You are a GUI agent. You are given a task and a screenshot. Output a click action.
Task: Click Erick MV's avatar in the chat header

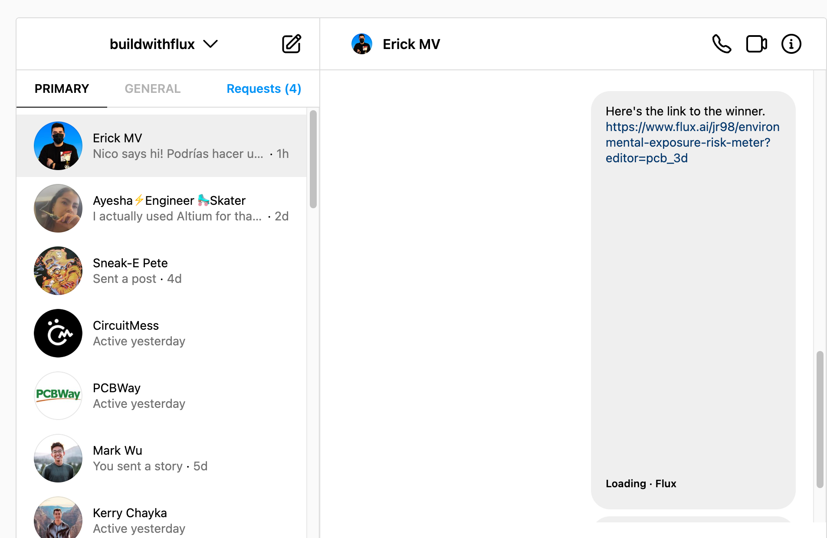(x=362, y=44)
